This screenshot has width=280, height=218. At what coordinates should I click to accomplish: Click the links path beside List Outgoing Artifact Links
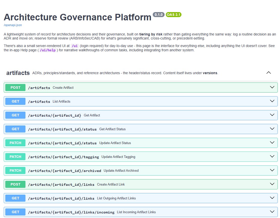pos(61,198)
